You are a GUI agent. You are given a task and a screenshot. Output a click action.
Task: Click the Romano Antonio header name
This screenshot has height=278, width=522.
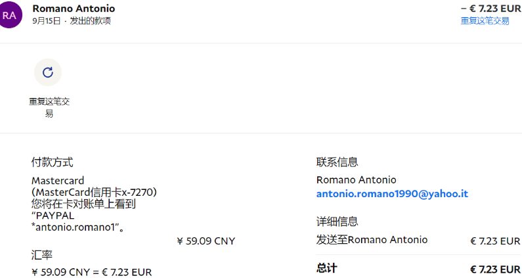[x=74, y=9]
